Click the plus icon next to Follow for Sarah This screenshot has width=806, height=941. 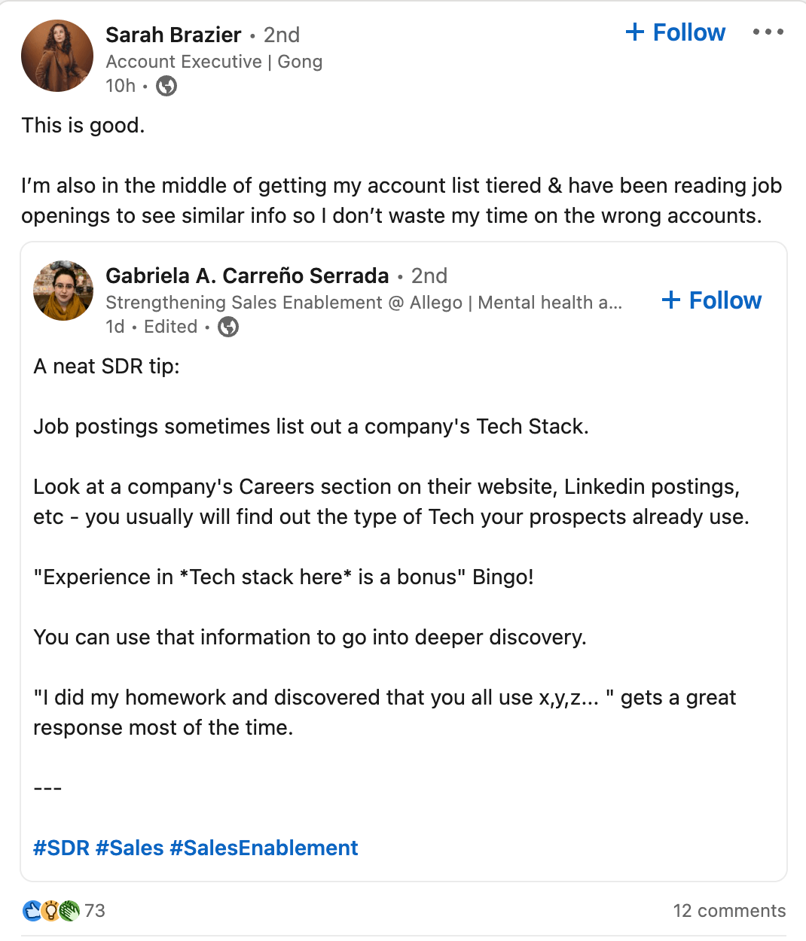(x=634, y=32)
